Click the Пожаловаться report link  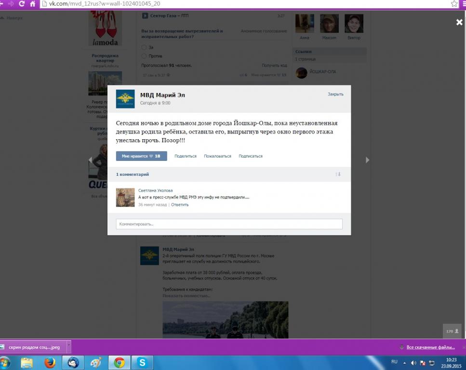point(217,156)
